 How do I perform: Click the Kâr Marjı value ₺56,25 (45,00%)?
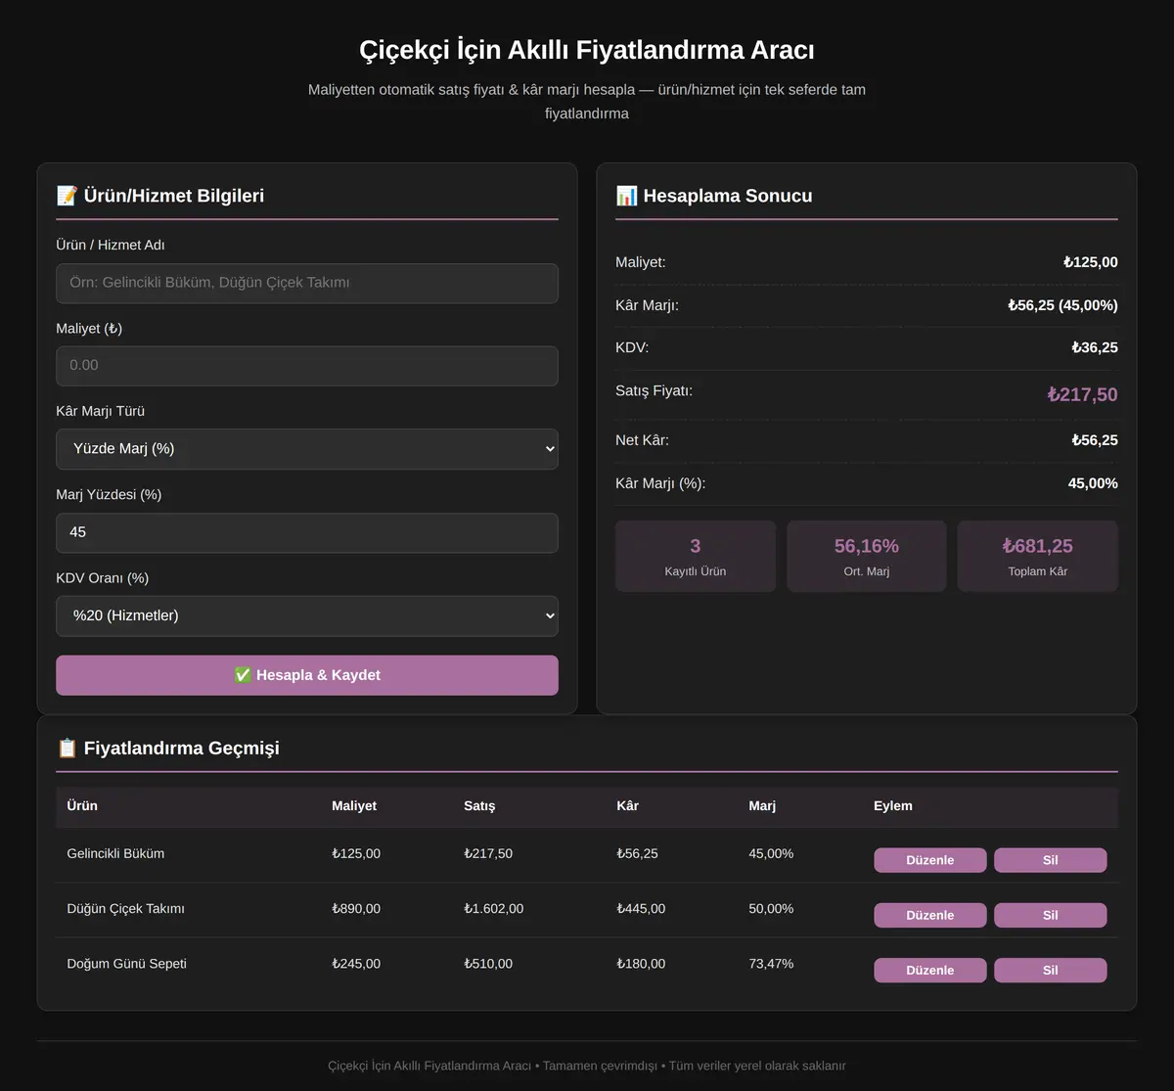[x=1062, y=305]
